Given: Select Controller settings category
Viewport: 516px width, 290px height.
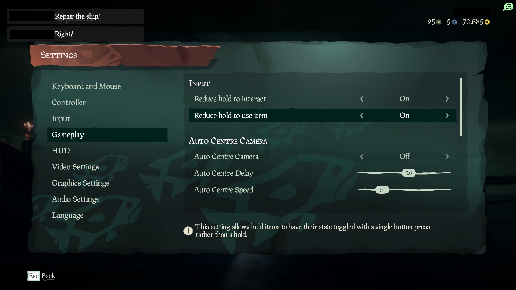Looking at the screenshot, I should [69, 102].
